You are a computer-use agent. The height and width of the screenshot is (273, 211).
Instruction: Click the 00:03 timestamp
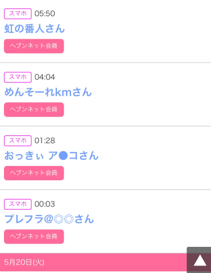[45, 204]
